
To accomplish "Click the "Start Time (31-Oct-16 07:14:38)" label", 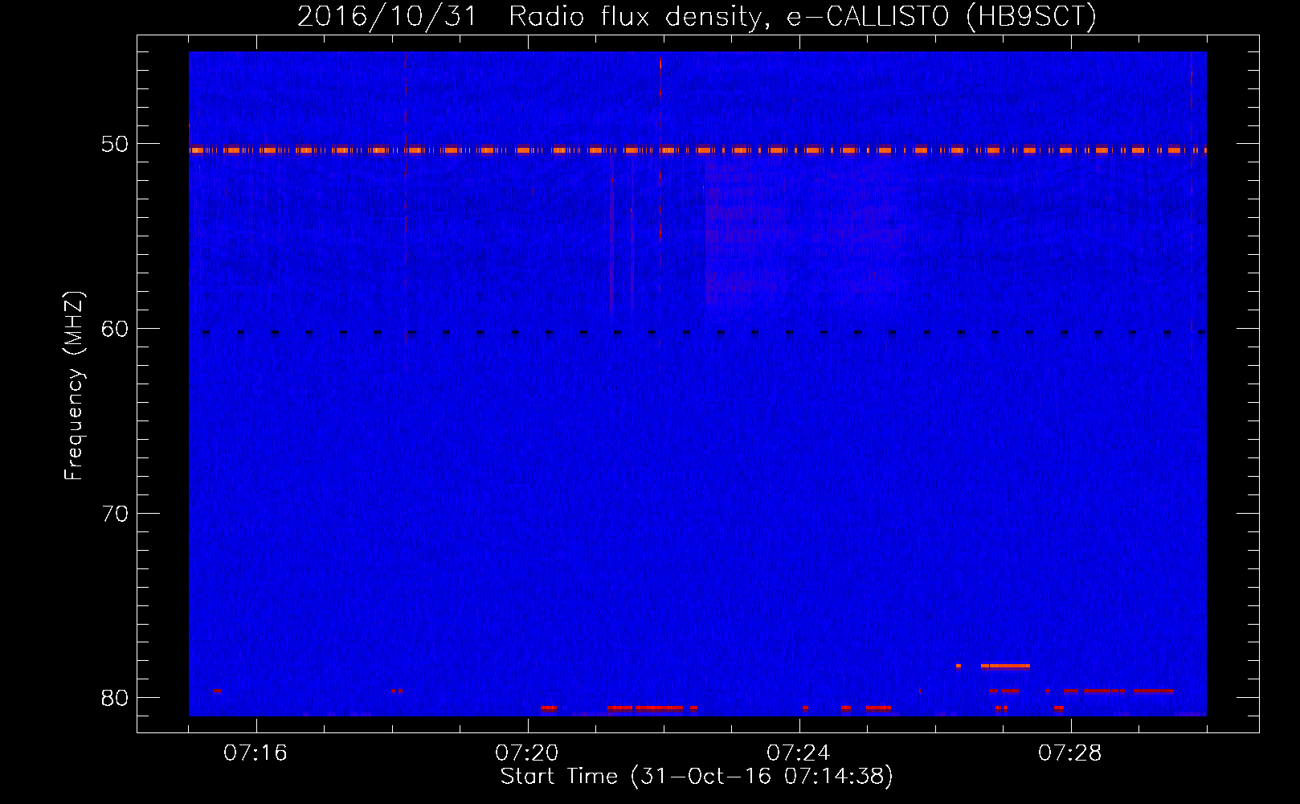I will (x=697, y=777).
